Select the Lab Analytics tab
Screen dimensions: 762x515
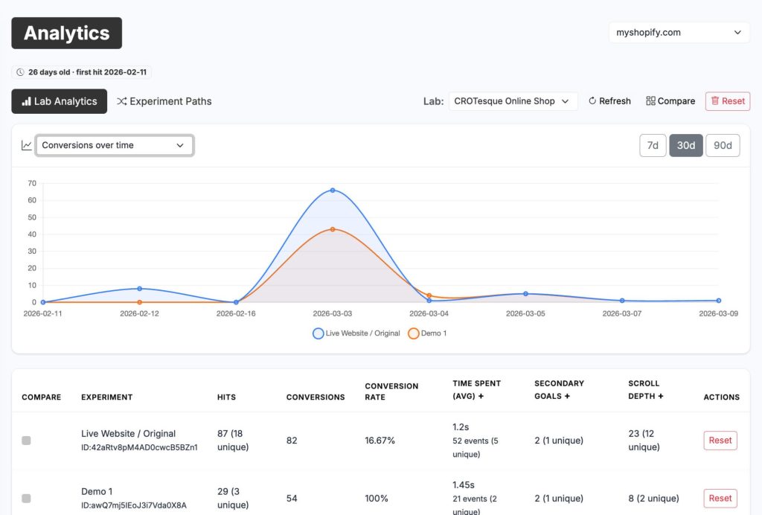tap(59, 101)
